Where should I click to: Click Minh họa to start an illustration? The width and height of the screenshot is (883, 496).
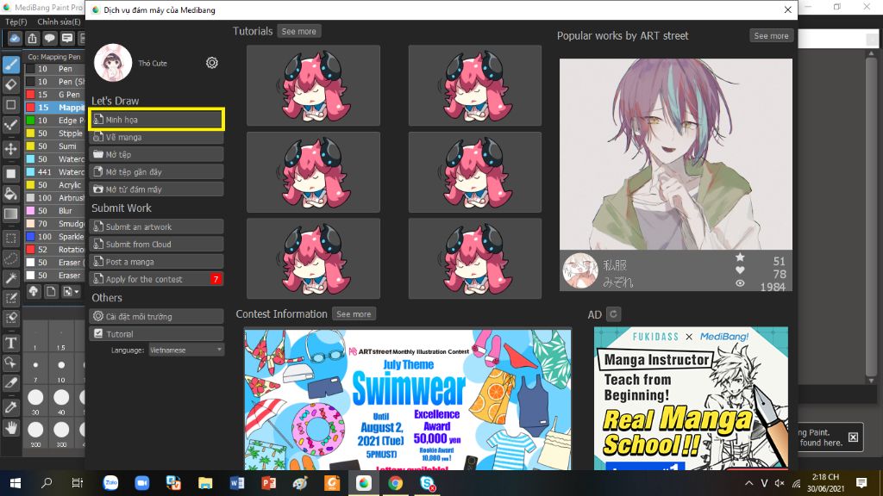[157, 119]
